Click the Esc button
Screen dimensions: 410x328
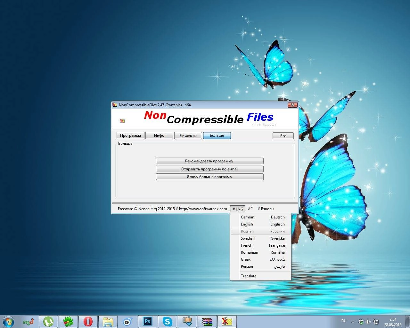283,136
